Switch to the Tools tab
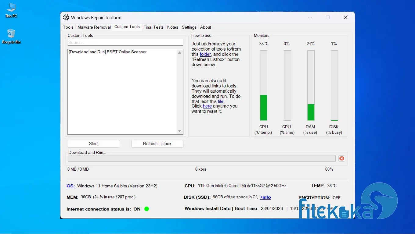 68,27
